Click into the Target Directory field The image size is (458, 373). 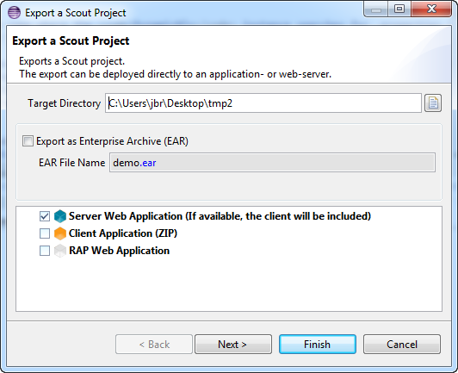pos(263,103)
